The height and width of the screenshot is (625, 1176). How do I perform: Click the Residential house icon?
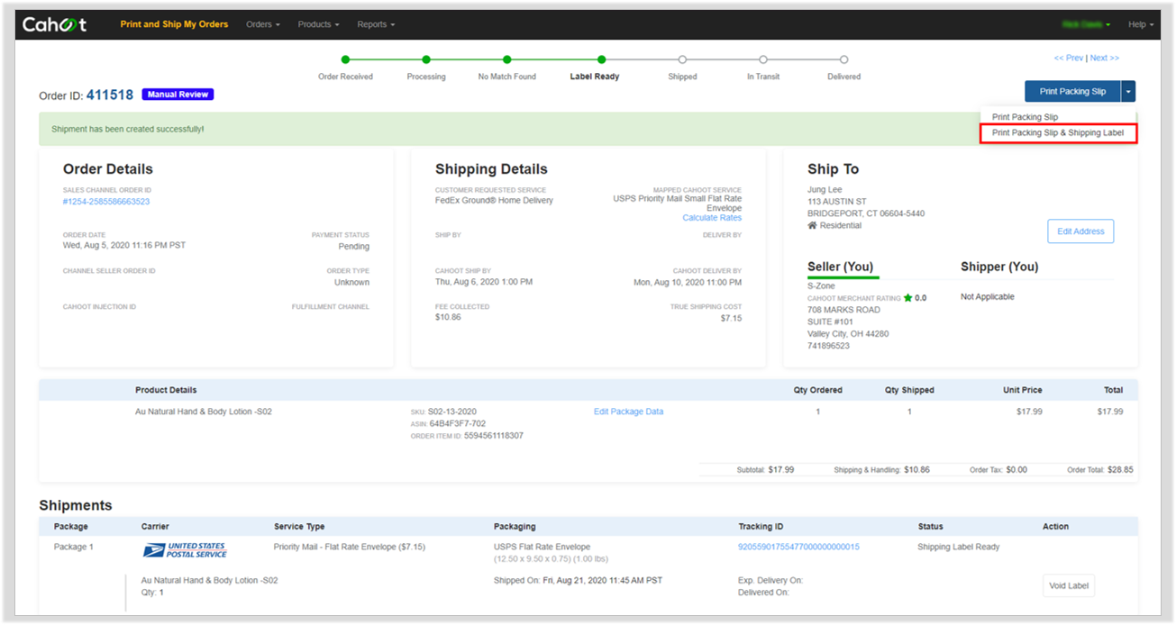click(812, 226)
